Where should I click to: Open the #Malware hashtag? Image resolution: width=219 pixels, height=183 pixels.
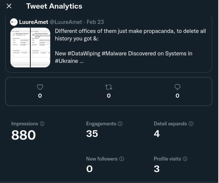coord(114,54)
